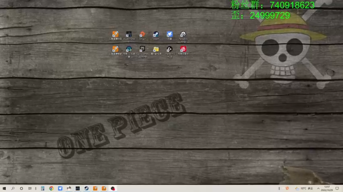Open the Steam desktop shortcut
343x192 pixels.
[156, 36]
